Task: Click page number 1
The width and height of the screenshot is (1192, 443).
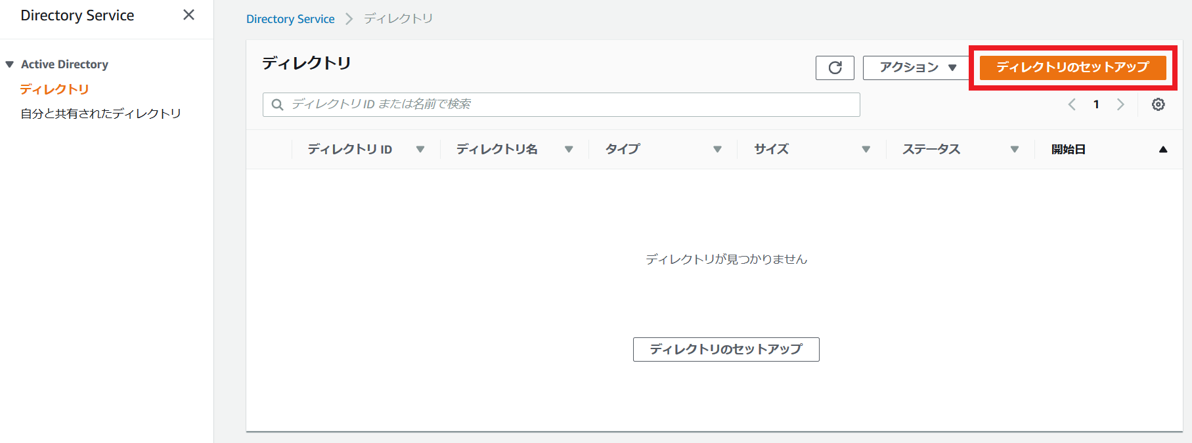Action: coord(1096,104)
